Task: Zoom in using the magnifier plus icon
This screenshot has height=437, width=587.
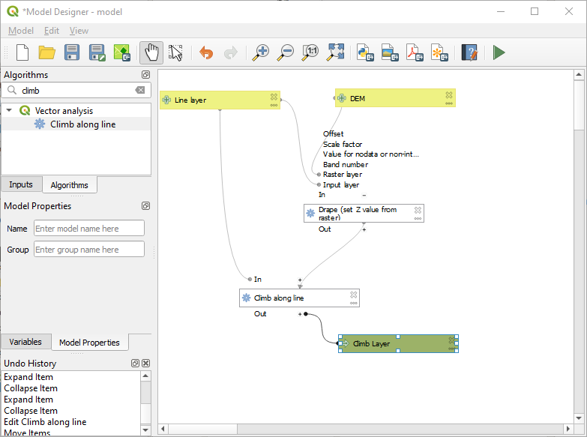Action: (260, 52)
